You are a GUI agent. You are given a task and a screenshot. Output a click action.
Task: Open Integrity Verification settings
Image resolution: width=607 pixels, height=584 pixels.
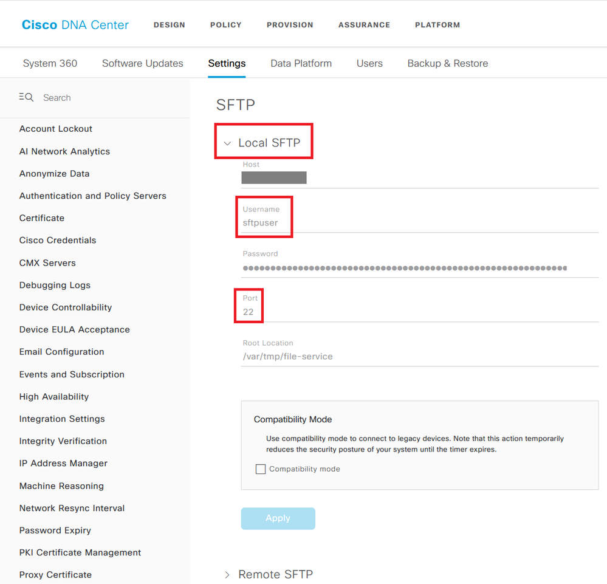click(63, 441)
